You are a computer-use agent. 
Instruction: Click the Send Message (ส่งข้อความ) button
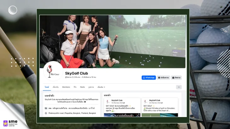coord(163,77)
